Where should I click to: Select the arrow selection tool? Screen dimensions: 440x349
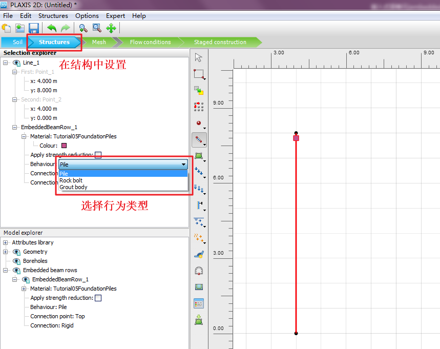pos(198,57)
